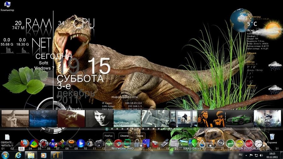Image resolution: width=283 pixels, height=159 pixels.
Task: Open the ОБЯЗАТЕ... ЧИТАТЬ text file icon
Action: [x=7, y=140]
